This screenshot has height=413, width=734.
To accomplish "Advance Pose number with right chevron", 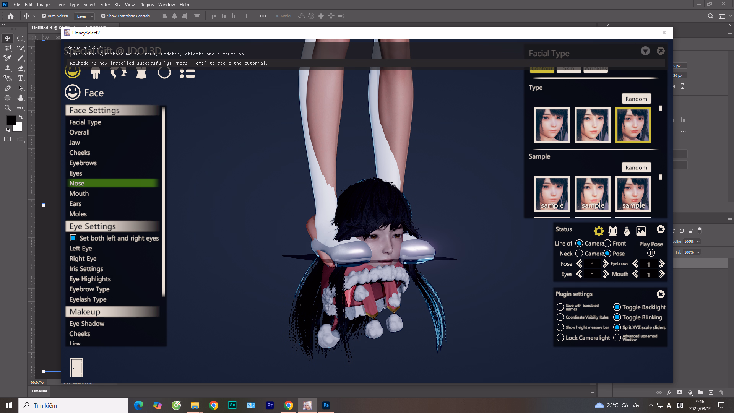I will pyautogui.click(x=606, y=264).
